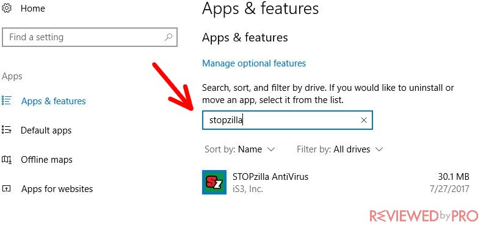The image size is (486, 228).
Task: Click the Offline maps icon
Action: coord(7,159)
